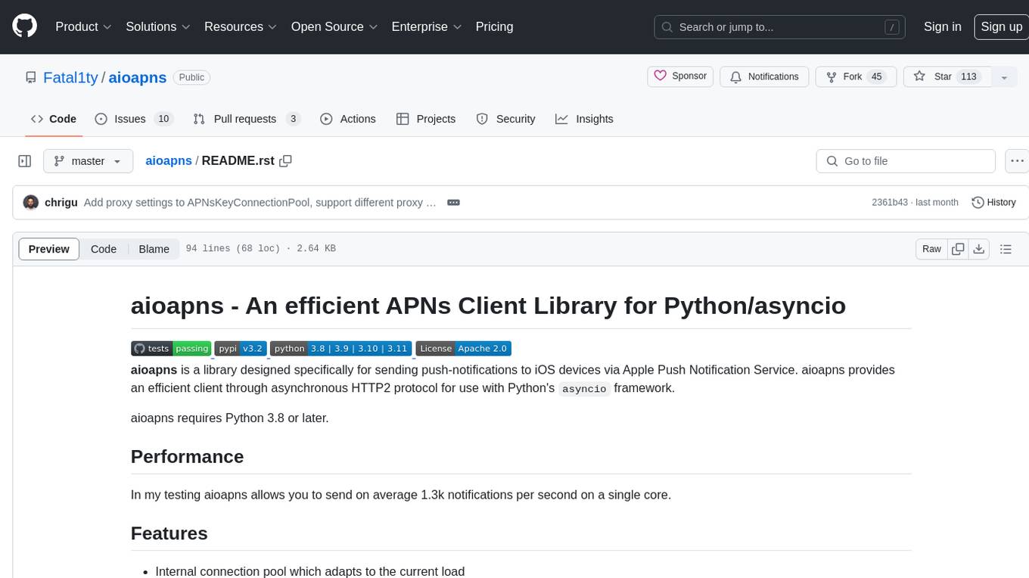
Task: Open the GitHub homepage logo
Action: (x=24, y=26)
